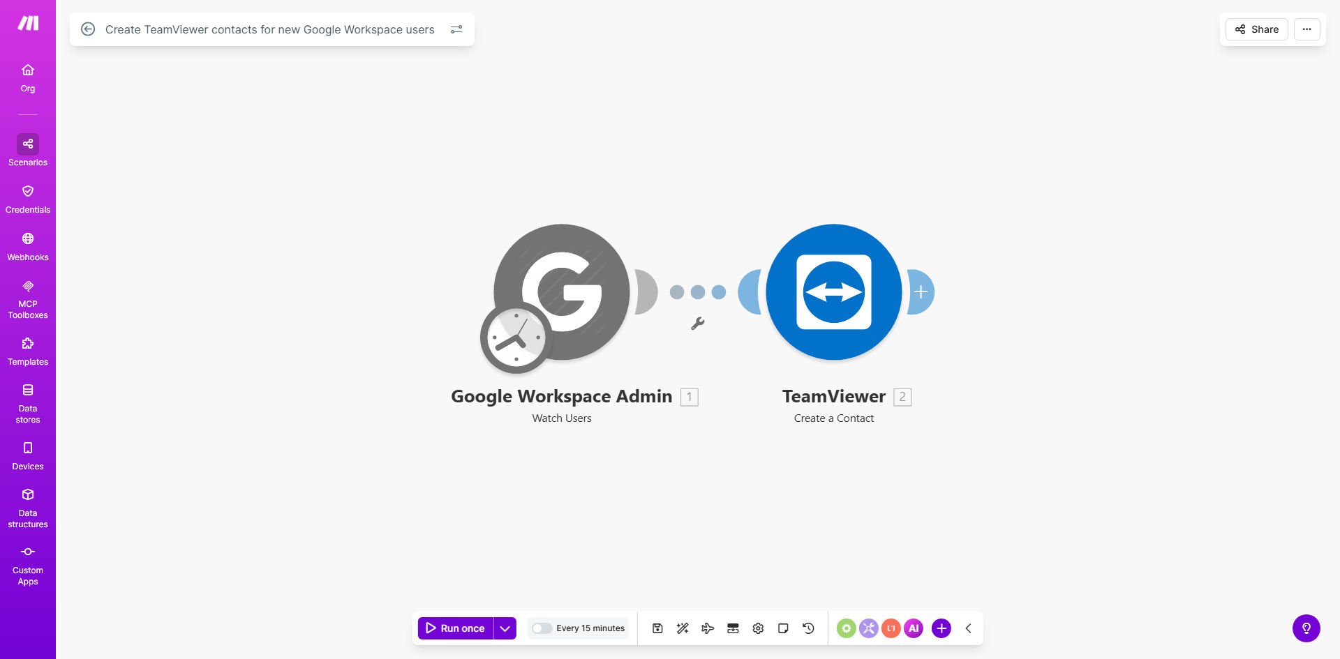Open scenario settings gear
Viewport: 1340px width, 659px height.
758,628
